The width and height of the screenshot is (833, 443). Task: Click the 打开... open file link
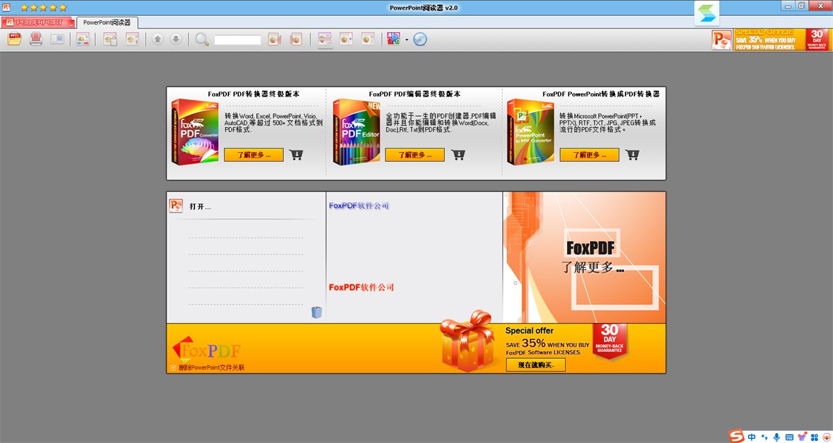(x=200, y=206)
